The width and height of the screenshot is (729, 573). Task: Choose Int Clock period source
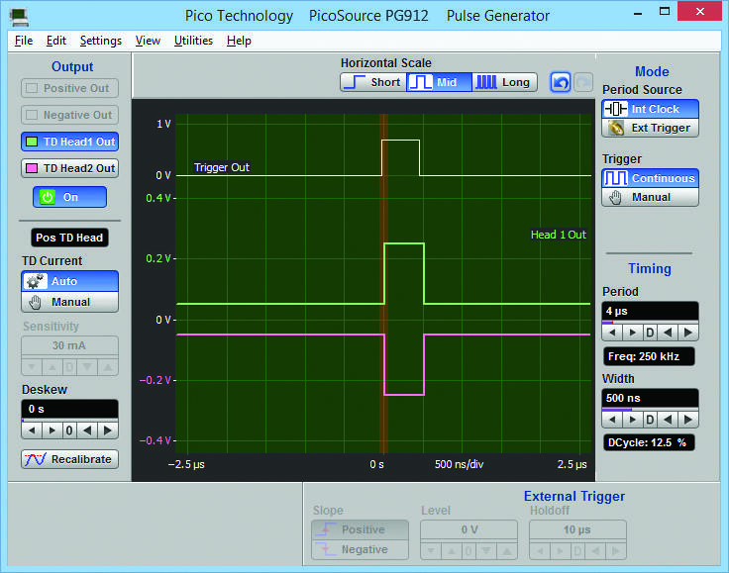(x=650, y=109)
